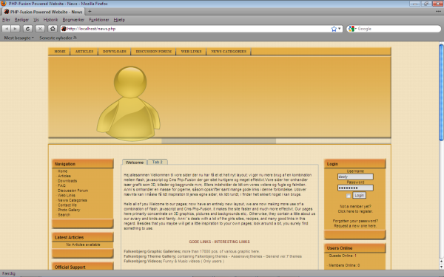Open the Bogmærker menu
444x277 pixels.
[73, 20]
